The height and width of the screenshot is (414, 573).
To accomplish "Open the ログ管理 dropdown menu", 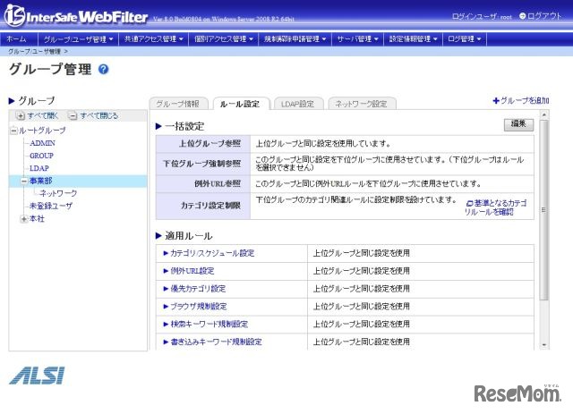I will [x=464, y=39].
